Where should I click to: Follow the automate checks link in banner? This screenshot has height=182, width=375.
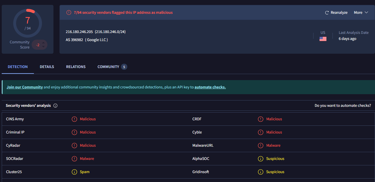(x=210, y=87)
